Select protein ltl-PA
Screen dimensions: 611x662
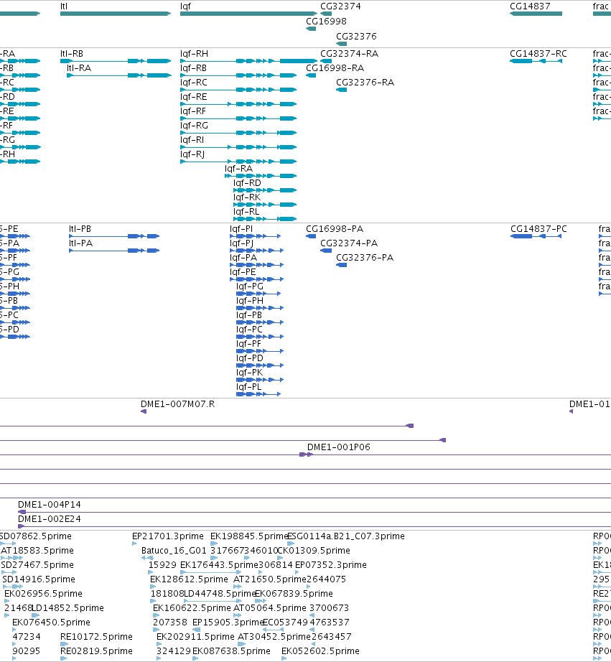(x=114, y=251)
